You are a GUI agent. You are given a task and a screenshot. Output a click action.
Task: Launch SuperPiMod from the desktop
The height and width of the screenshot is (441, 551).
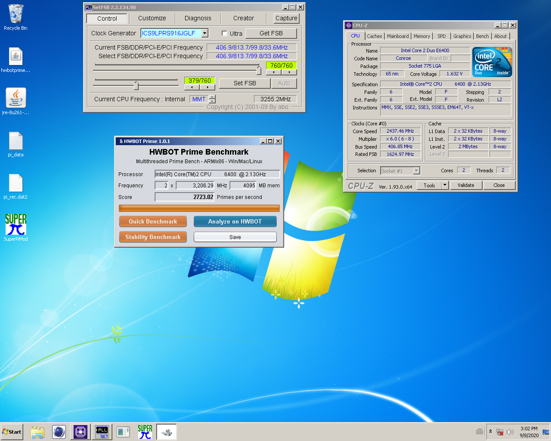[x=15, y=227]
